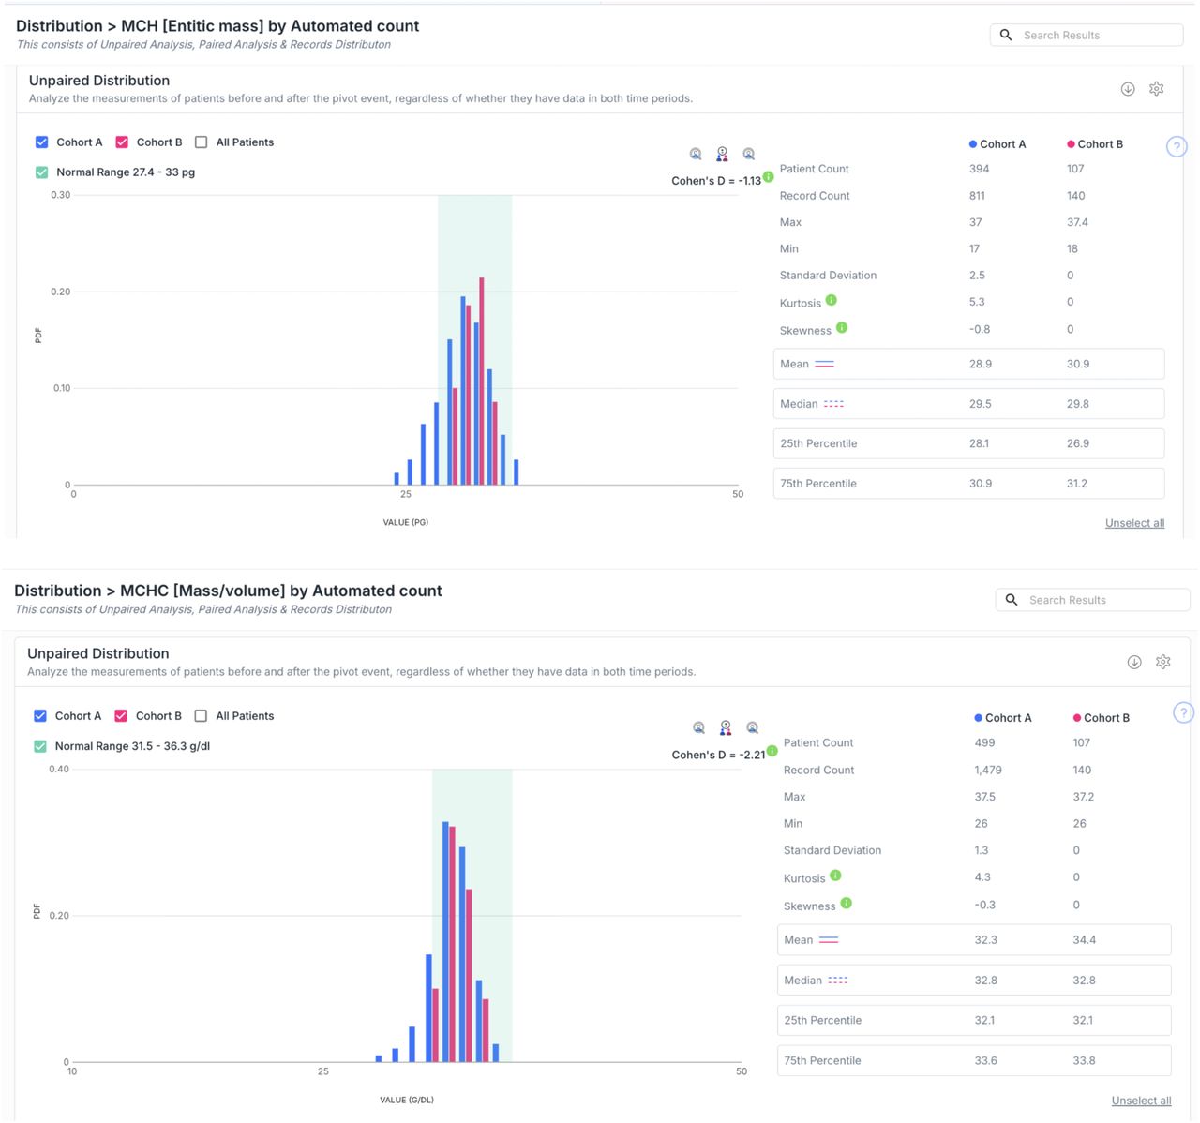Click the last patient magnifier icon above the MCH chart
The width and height of the screenshot is (1200, 1123).
[748, 154]
